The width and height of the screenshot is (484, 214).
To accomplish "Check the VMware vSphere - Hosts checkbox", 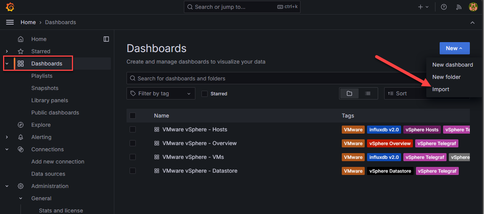I will pyautogui.click(x=133, y=129).
